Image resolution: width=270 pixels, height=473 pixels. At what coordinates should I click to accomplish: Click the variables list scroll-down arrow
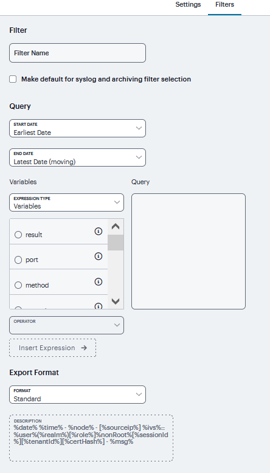click(116, 301)
